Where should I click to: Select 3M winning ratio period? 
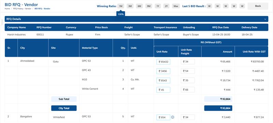(130, 6)
